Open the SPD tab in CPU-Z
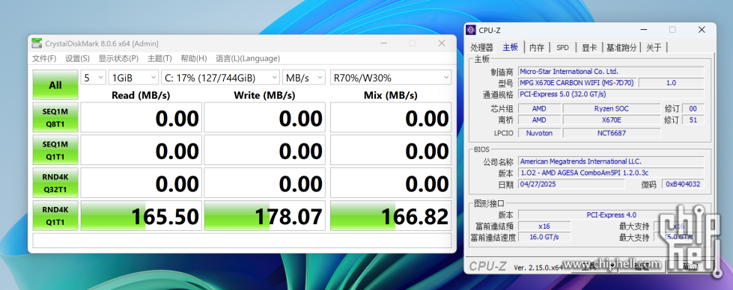Image resolution: width=733 pixels, height=290 pixels. (563, 47)
